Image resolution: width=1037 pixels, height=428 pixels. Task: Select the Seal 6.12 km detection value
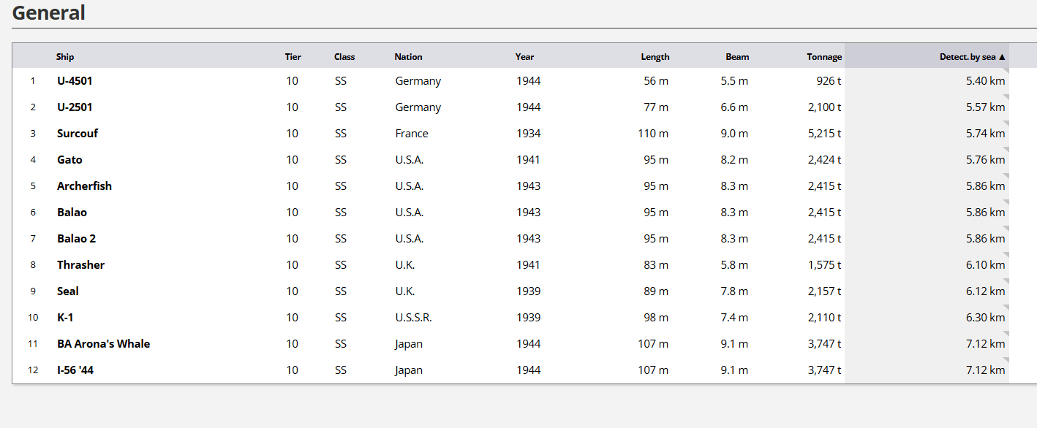point(985,291)
